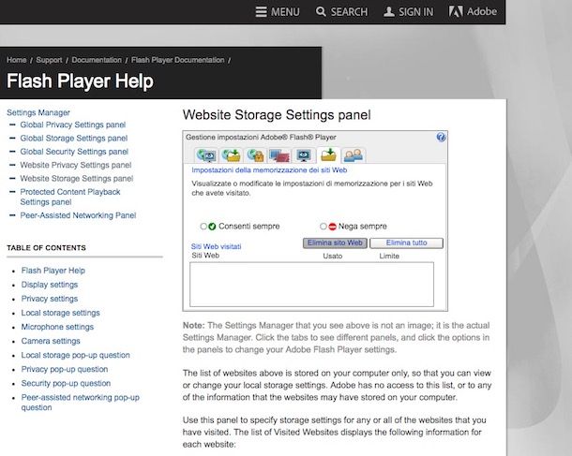The width and height of the screenshot is (572, 456).
Task: Open the Global Storage Settings tab icon
Action: pyautogui.click(x=232, y=155)
